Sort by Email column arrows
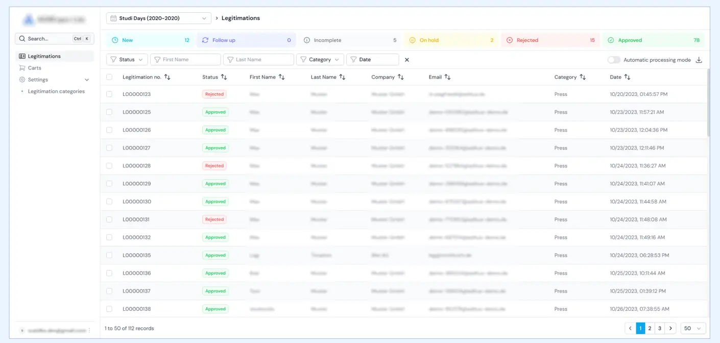 point(447,77)
